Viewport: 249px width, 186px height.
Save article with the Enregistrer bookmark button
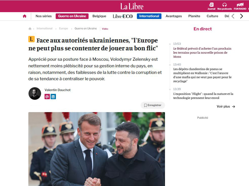coord(153,105)
